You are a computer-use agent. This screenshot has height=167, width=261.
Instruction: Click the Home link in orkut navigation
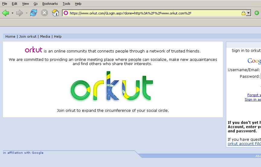[10, 36]
